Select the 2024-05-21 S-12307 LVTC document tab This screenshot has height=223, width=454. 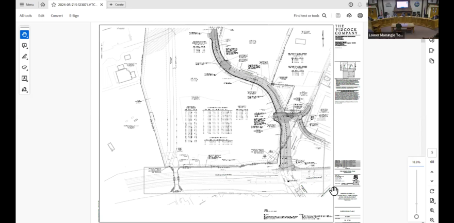pos(77,5)
